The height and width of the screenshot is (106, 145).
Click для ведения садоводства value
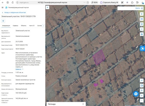(x=25, y=84)
